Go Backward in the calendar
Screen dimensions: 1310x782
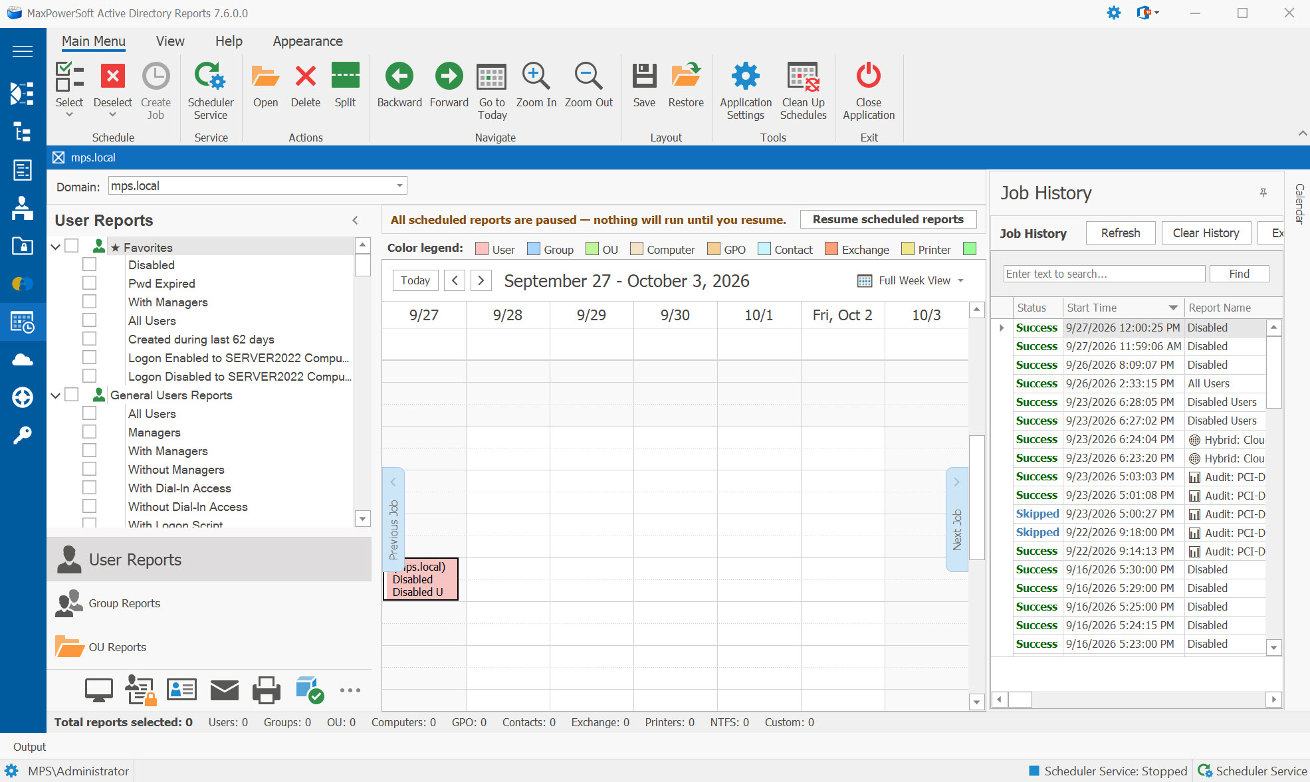(399, 76)
